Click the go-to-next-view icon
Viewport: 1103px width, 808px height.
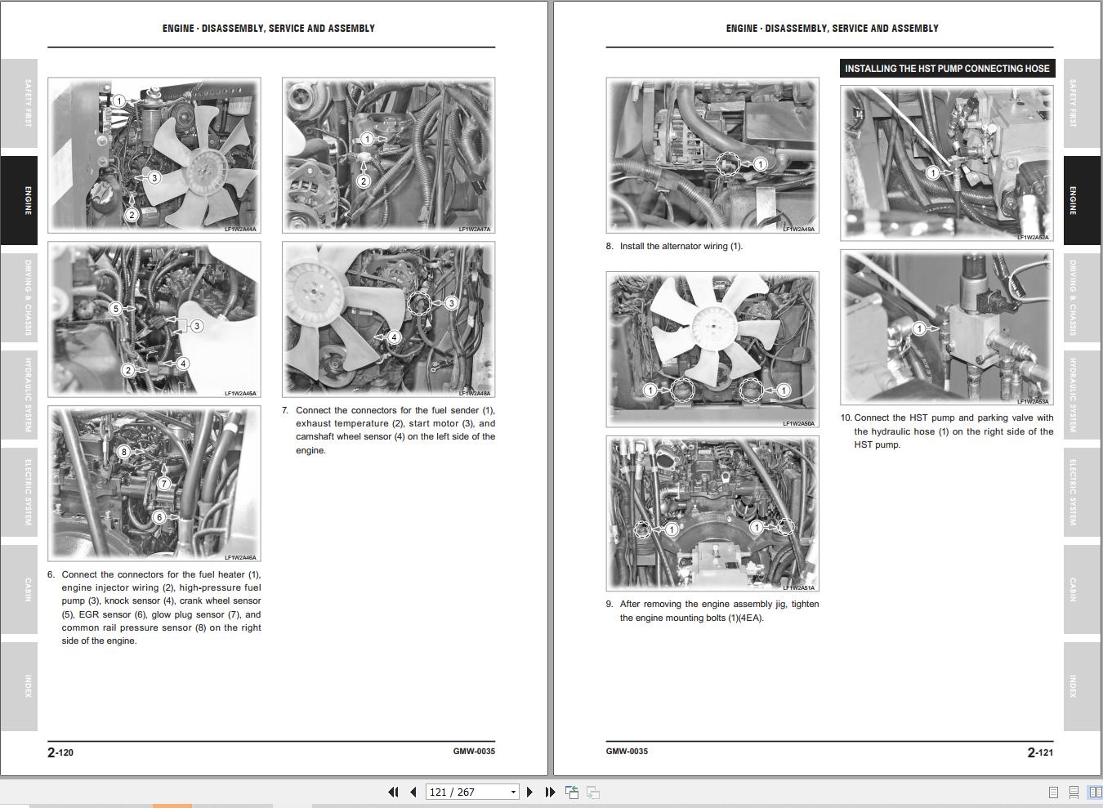pos(593,792)
